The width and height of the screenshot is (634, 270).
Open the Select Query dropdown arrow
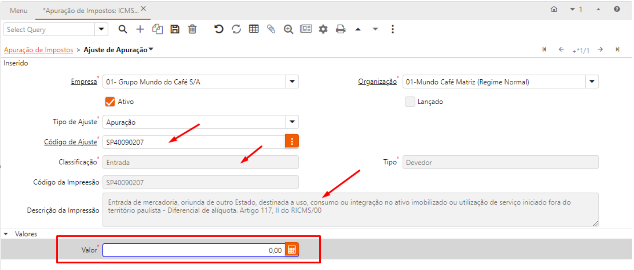[101, 29]
